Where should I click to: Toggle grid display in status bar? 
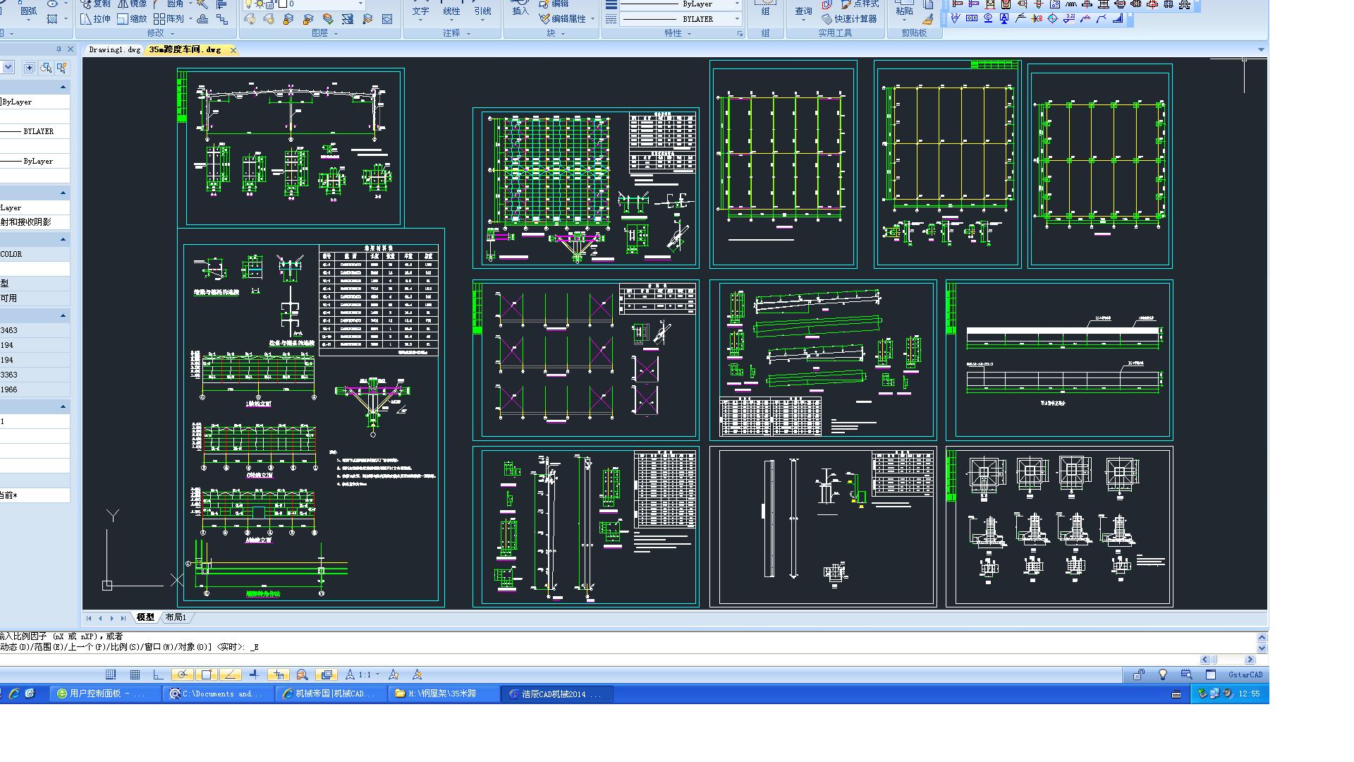[134, 675]
